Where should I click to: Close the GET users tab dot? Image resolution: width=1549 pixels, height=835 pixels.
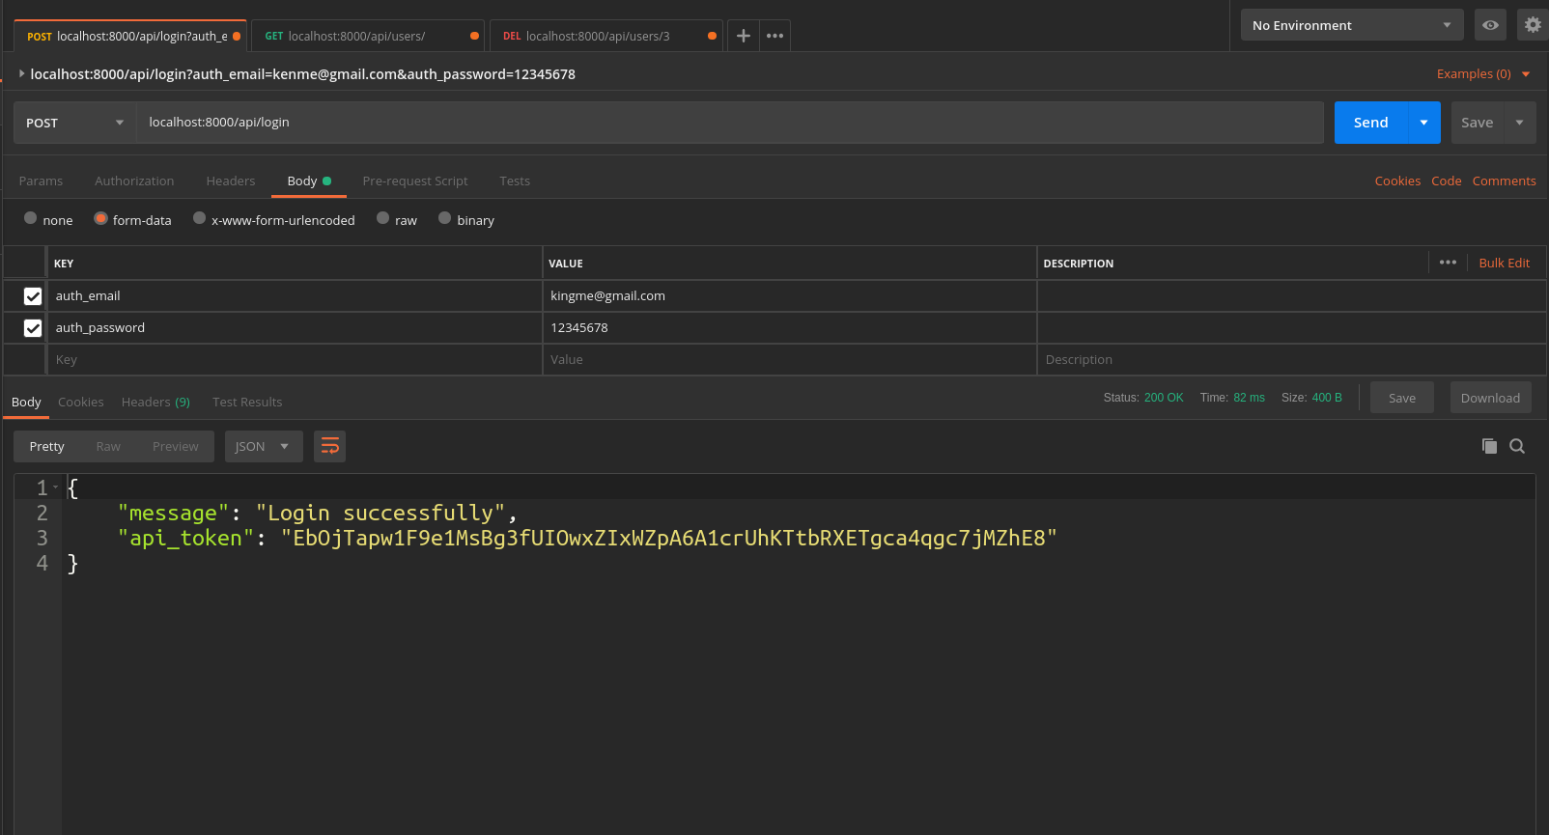[x=474, y=37]
